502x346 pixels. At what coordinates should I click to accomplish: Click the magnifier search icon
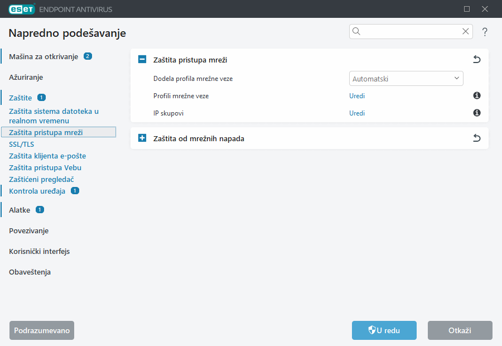coord(356,31)
